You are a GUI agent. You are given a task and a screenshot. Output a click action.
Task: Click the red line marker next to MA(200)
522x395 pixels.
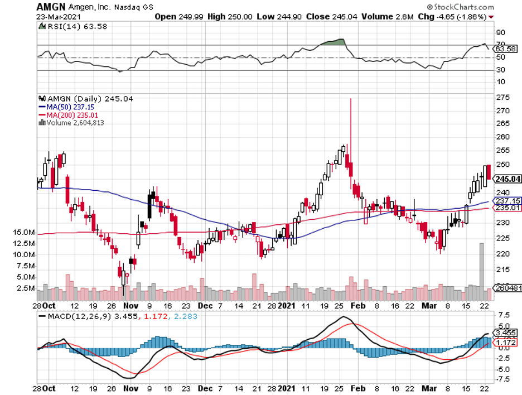[41, 115]
